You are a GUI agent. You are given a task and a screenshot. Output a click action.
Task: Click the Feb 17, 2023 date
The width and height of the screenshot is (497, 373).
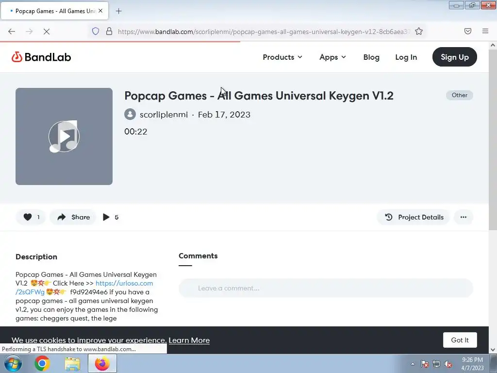pos(224,115)
